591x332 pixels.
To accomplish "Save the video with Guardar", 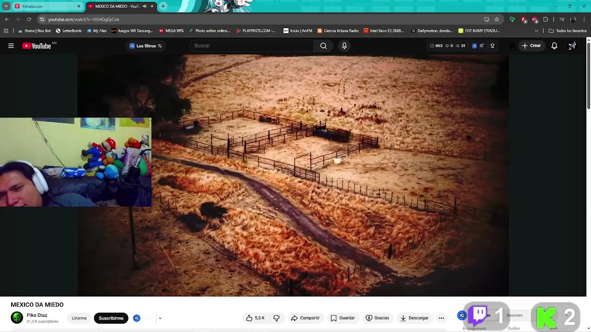I will point(343,318).
